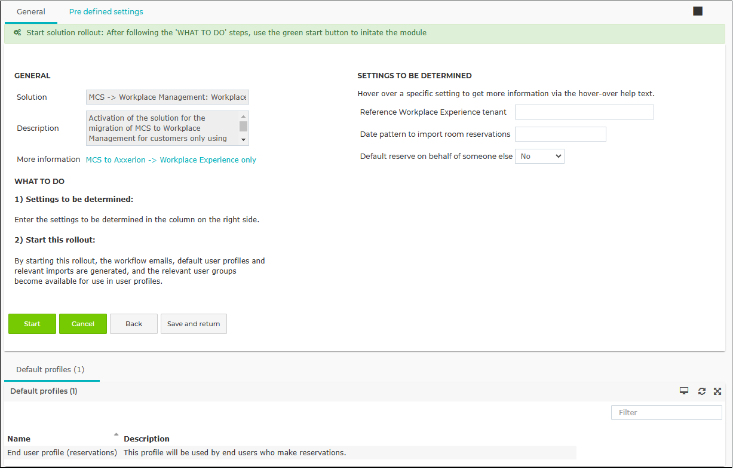
Task: Click the green Start button
Action: 32,324
